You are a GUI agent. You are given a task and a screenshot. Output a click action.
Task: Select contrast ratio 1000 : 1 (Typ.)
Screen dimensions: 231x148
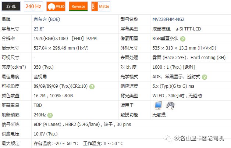click(167, 67)
